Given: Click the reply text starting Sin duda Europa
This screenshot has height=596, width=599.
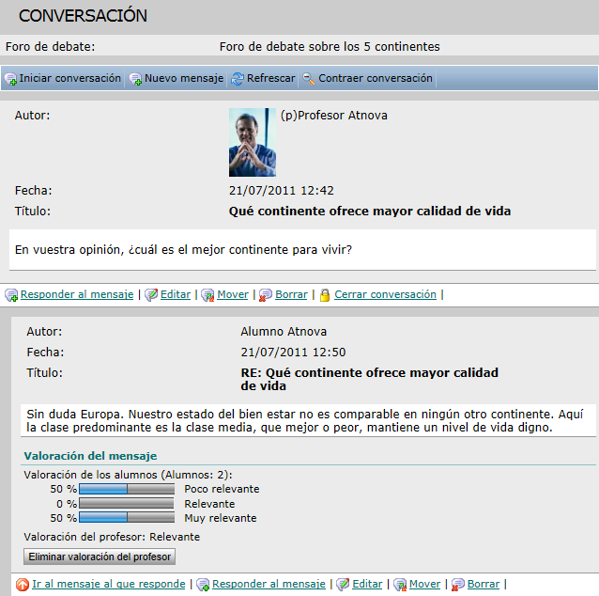Looking at the screenshot, I should click(305, 420).
